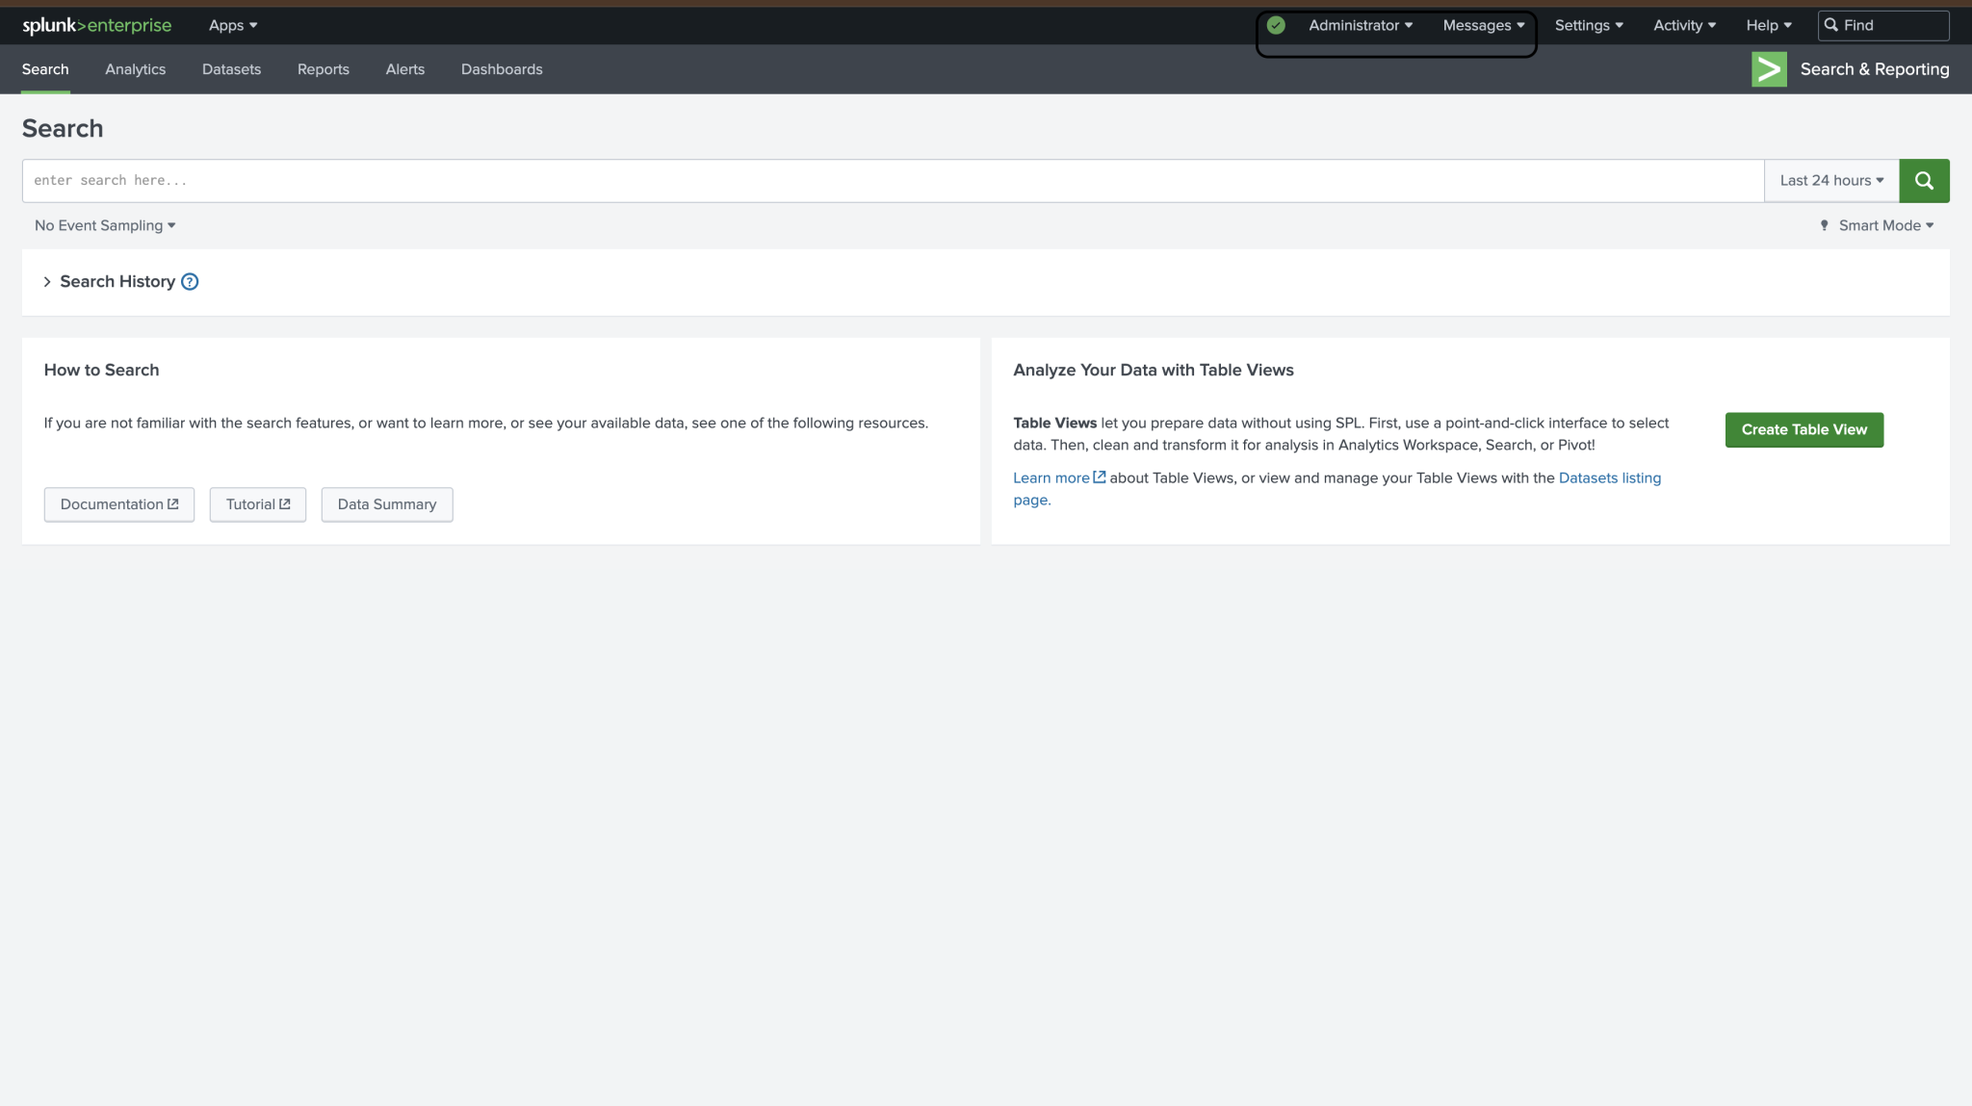Open the Search & Reporting app icon
Image resolution: width=1972 pixels, height=1106 pixels.
[x=1768, y=68]
